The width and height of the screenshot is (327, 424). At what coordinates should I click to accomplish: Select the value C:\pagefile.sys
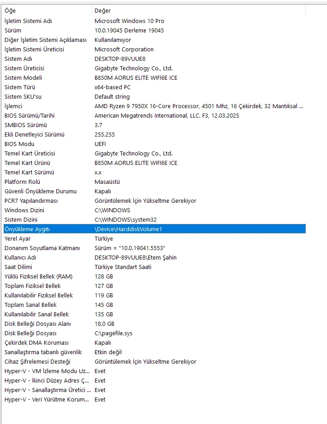point(114,333)
